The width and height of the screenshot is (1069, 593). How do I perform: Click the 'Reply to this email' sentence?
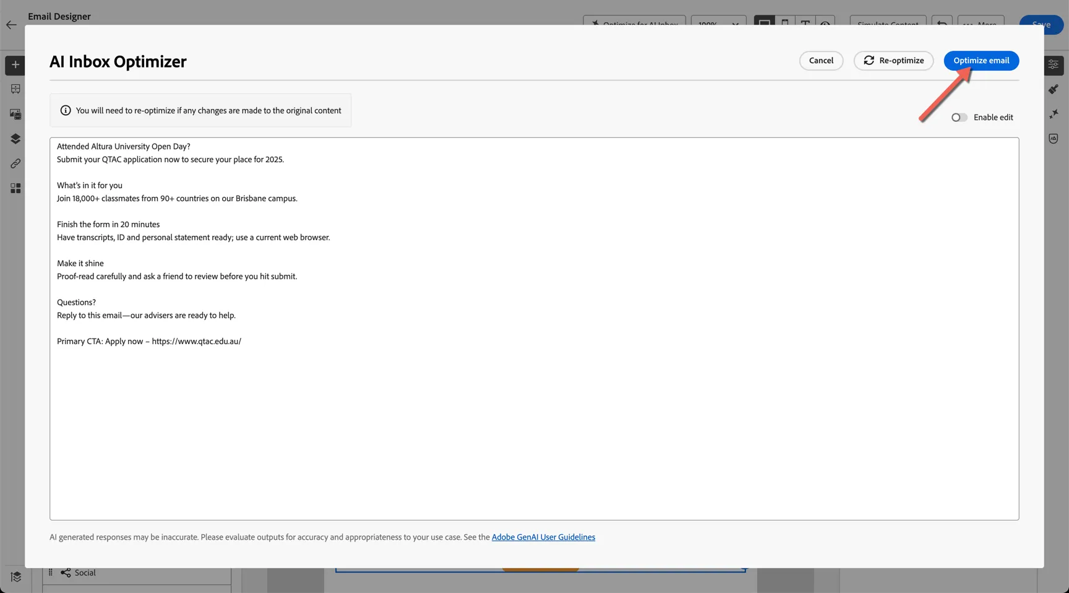point(146,316)
